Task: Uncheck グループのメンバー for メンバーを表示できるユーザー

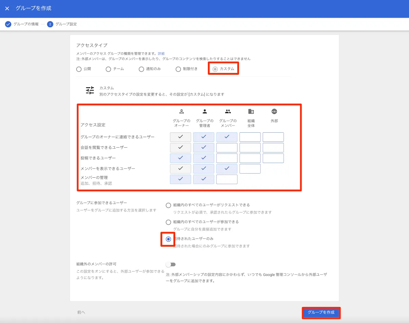Action: point(227,168)
